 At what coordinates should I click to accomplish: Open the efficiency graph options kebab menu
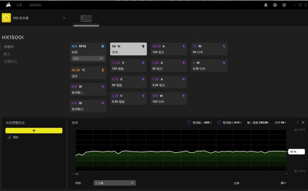point(297,122)
